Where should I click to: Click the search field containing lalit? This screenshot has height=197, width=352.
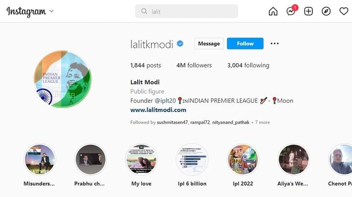click(x=186, y=11)
